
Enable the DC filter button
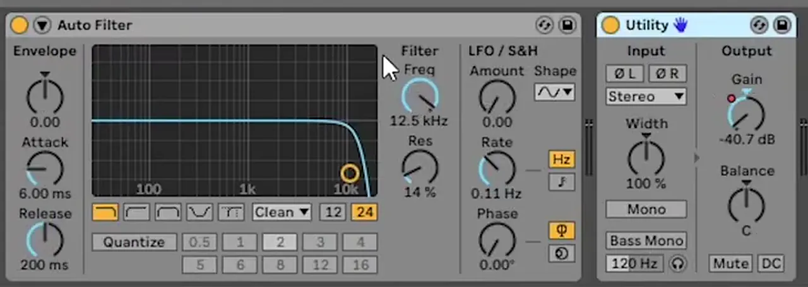(x=771, y=263)
